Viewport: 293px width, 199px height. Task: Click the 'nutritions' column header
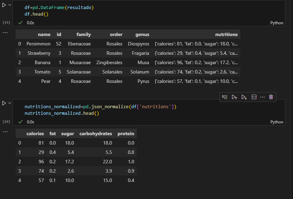[226, 34]
